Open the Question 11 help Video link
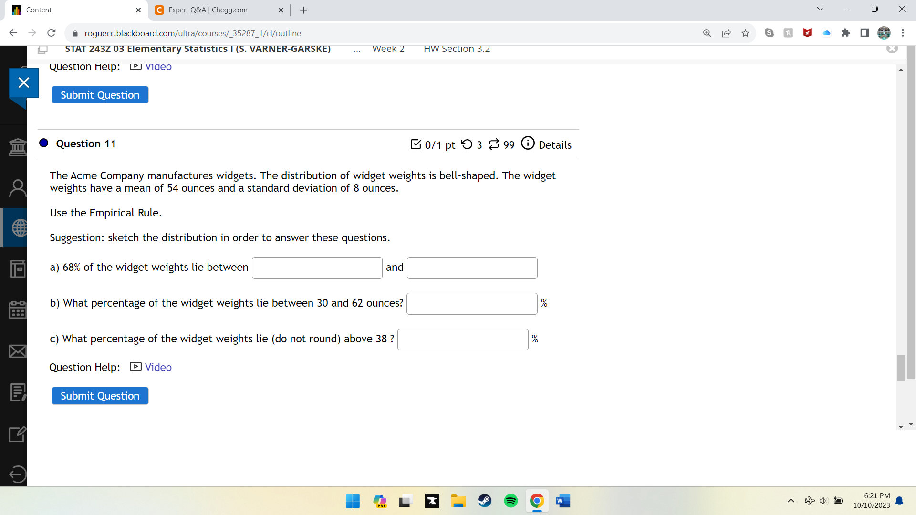Image resolution: width=916 pixels, height=515 pixels. pos(158,367)
